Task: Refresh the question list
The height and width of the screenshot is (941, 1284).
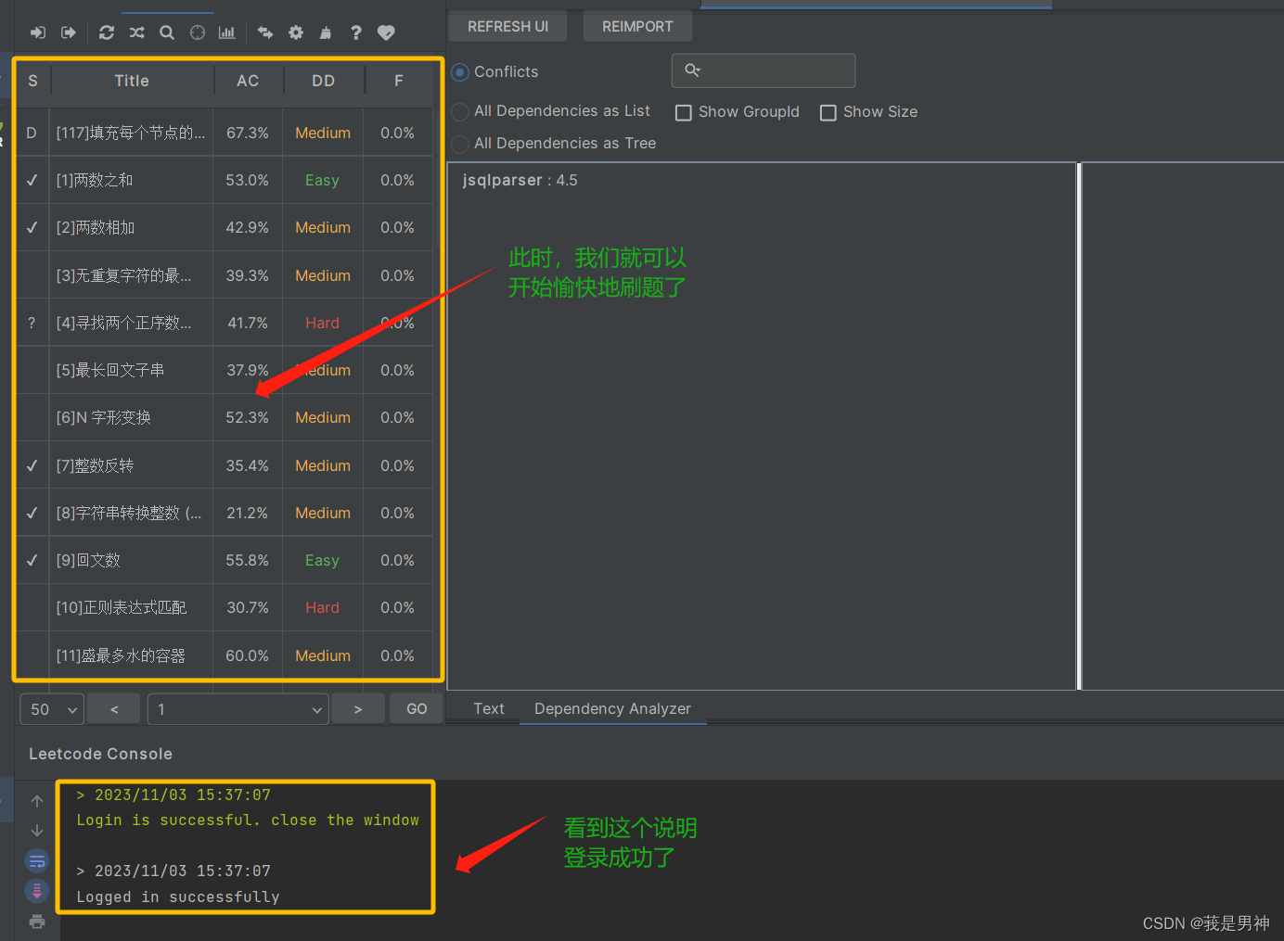Action: pyautogui.click(x=107, y=32)
